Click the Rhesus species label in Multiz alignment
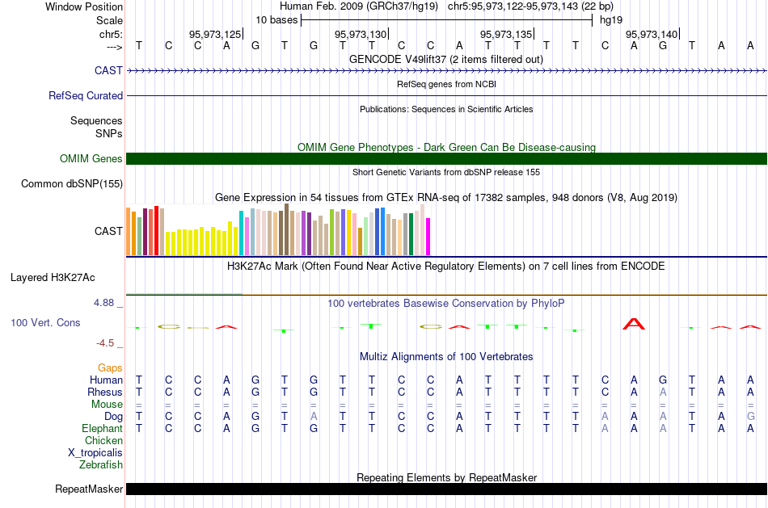 pyautogui.click(x=105, y=393)
